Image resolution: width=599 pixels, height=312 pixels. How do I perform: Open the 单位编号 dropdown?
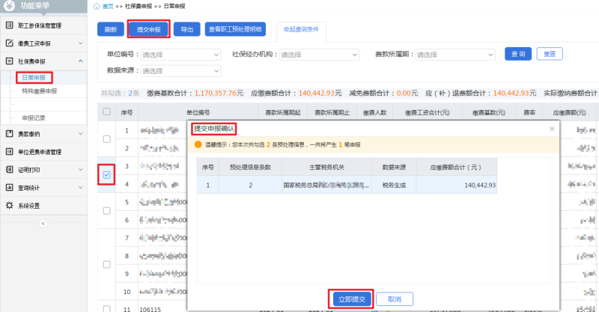[180, 55]
